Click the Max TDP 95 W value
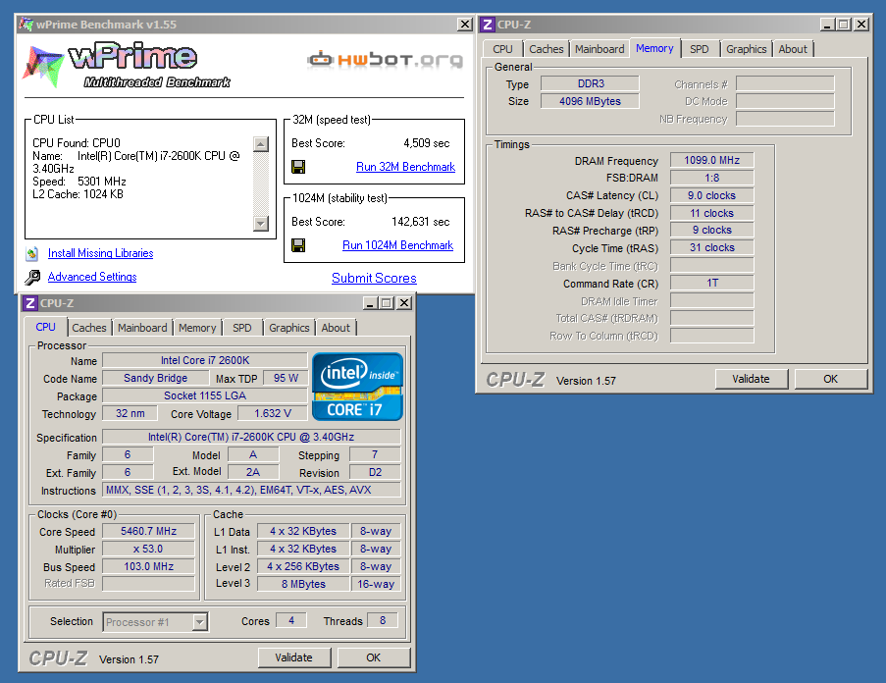886x683 pixels. 286,378
